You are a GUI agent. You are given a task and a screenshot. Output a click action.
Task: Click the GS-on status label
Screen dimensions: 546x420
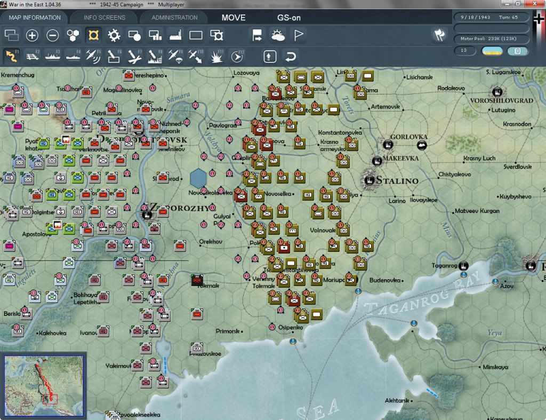pyautogui.click(x=288, y=18)
